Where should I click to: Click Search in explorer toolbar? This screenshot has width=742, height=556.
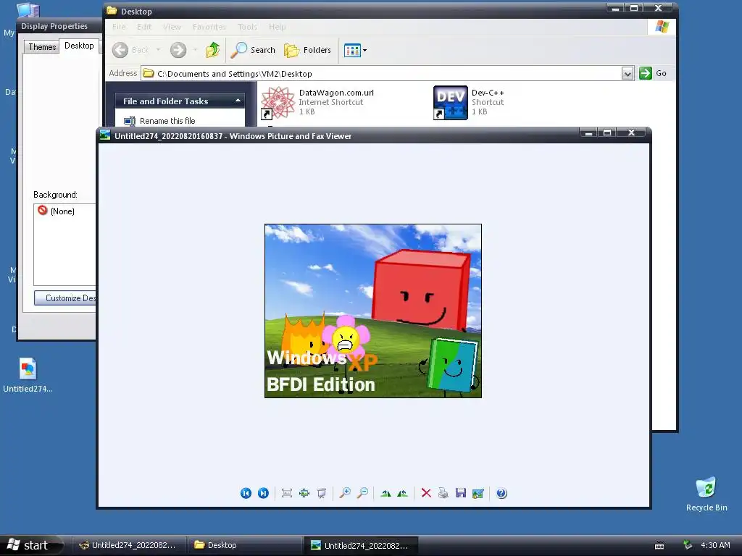pyautogui.click(x=253, y=50)
